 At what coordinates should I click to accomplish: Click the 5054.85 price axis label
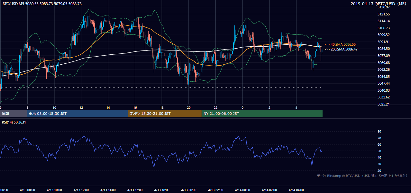[x=384, y=77]
